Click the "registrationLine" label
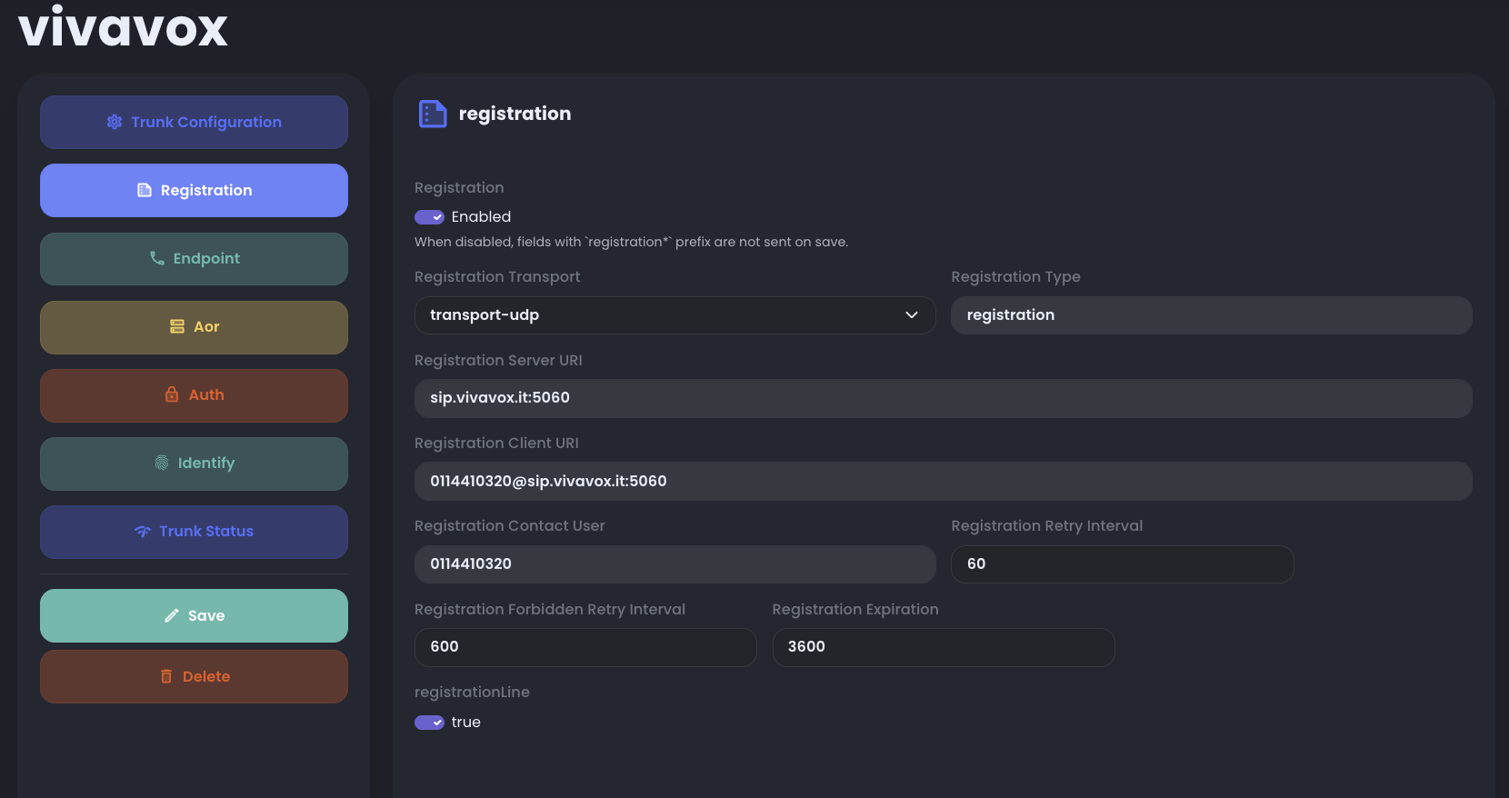1509x798 pixels. click(x=472, y=692)
